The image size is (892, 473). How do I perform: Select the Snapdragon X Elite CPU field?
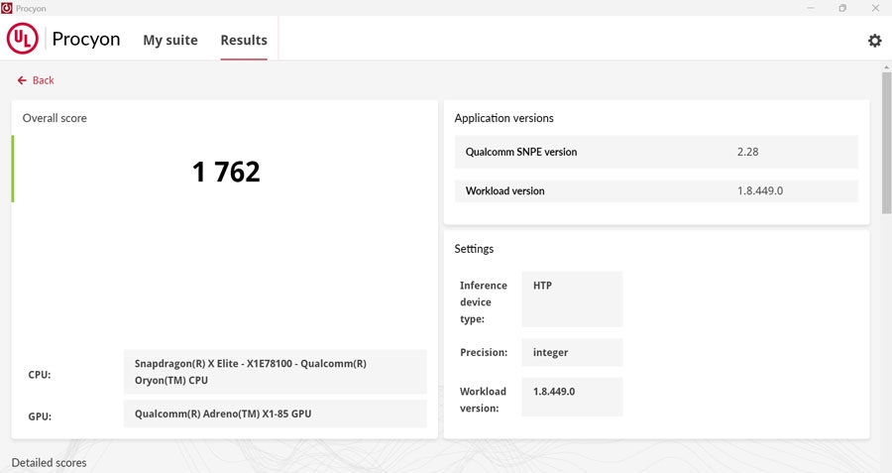click(275, 372)
